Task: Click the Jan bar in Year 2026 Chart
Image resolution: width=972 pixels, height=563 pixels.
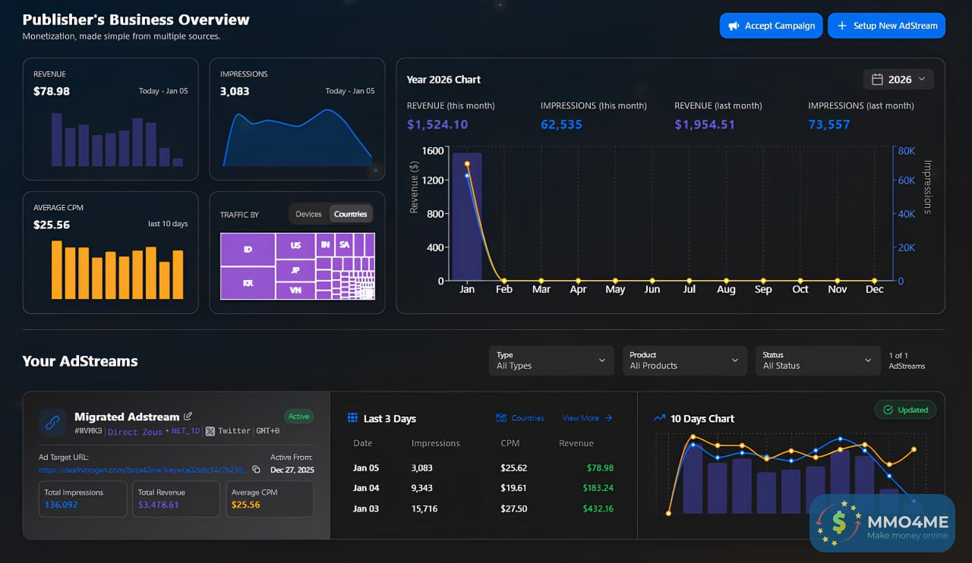Action: pos(467,216)
